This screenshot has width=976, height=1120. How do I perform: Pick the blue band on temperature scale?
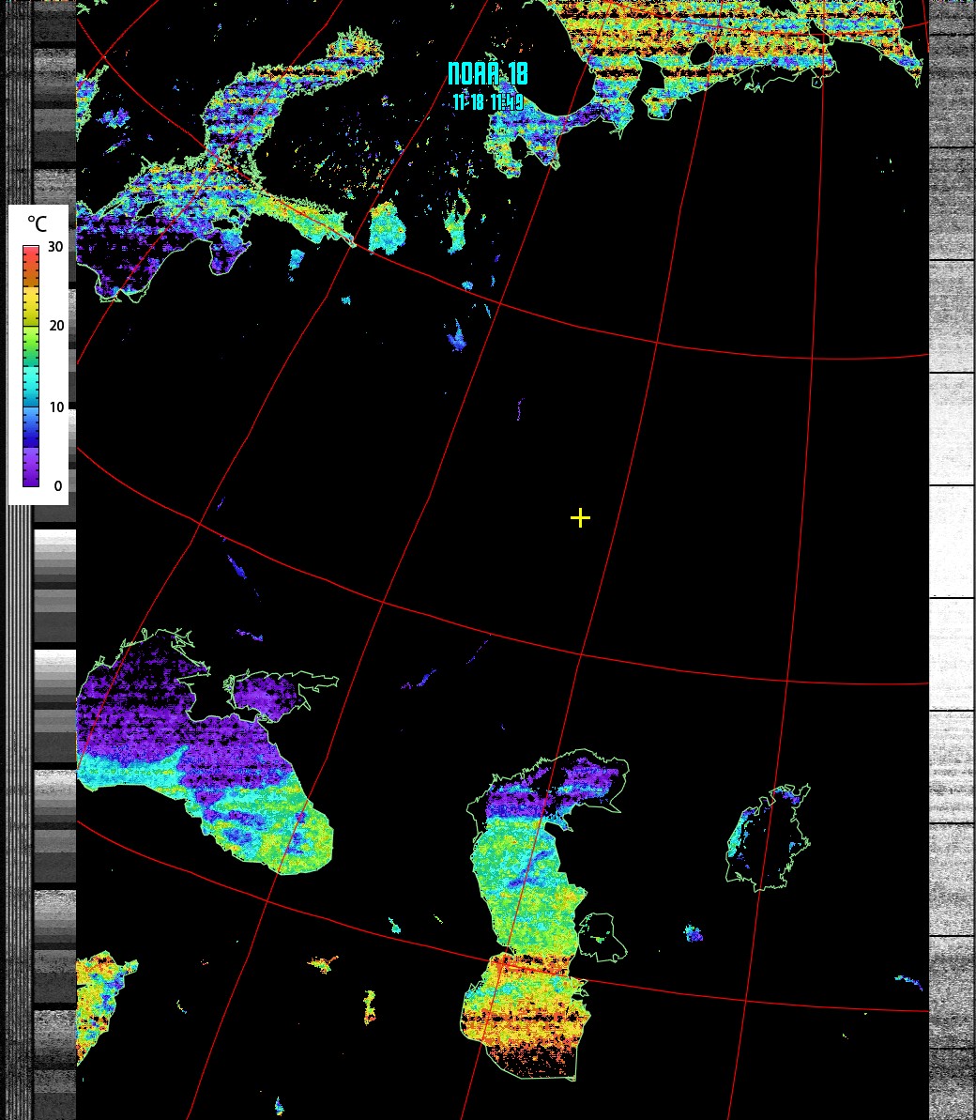tap(31, 427)
